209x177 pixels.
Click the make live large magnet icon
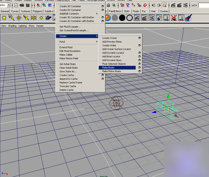tap(145, 5)
